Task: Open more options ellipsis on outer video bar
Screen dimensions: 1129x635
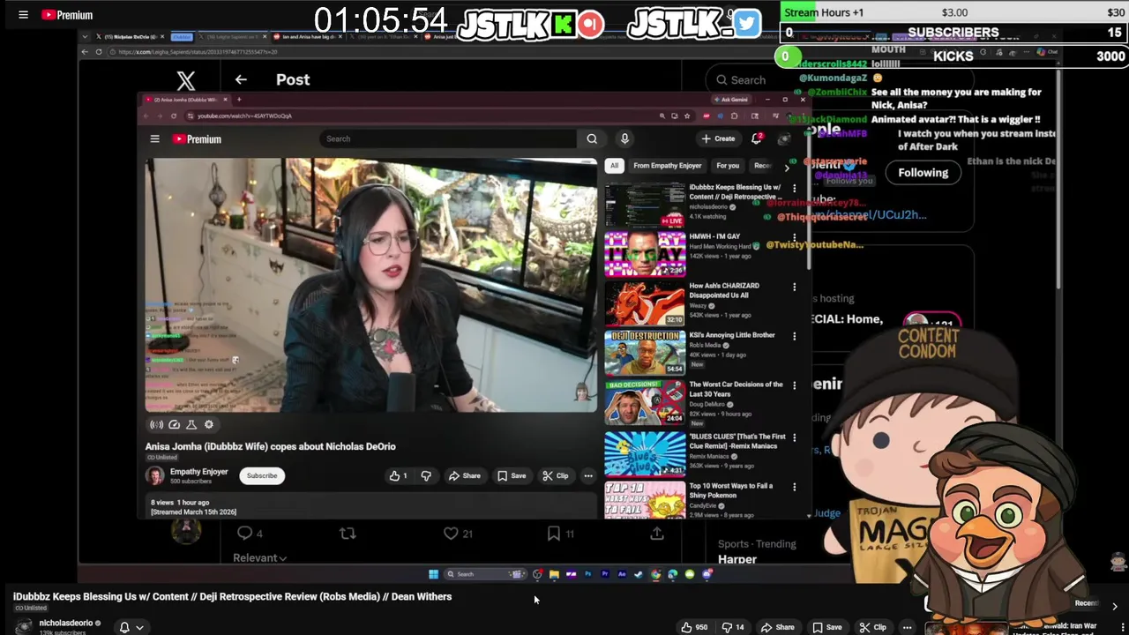Action: click(907, 627)
